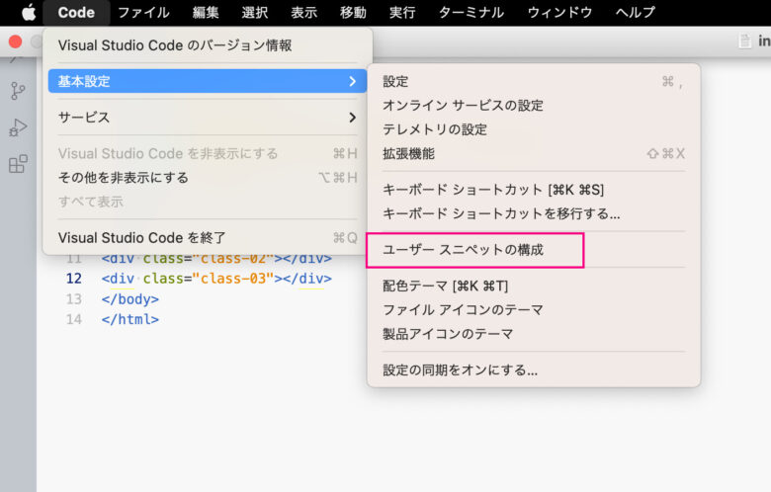This screenshot has height=492, width=771.
Task: Open the ヘルプ menu
Action: click(x=636, y=12)
